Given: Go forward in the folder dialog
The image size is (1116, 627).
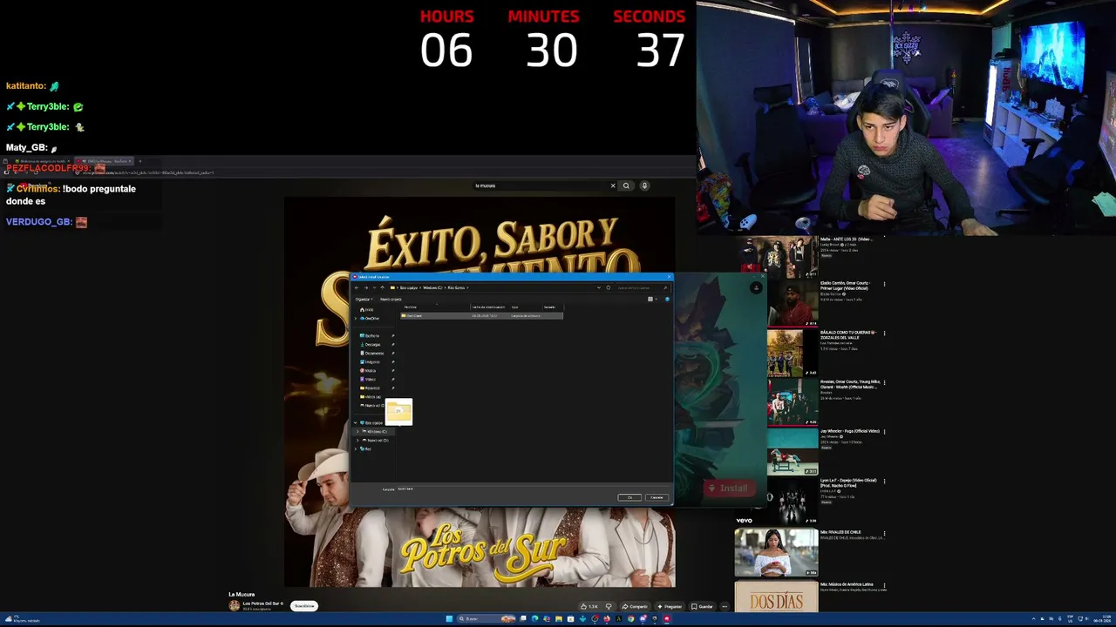Looking at the screenshot, I should [x=366, y=287].
